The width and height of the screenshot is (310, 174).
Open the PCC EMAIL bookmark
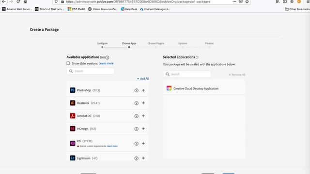pyautogui.click(x=77, y=9)
